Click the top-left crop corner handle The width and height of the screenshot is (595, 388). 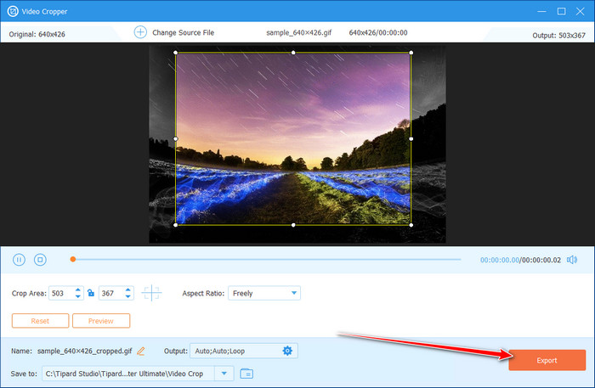tap(176, 53)
